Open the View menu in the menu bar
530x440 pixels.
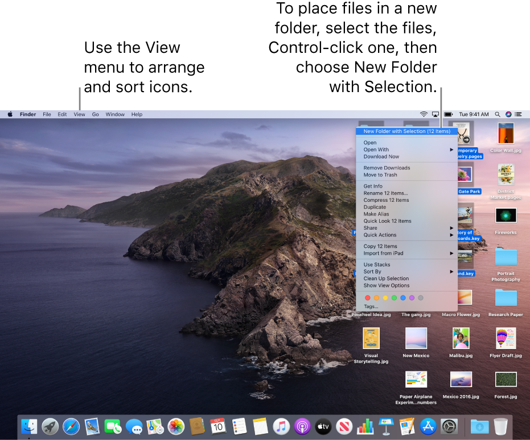79,114
